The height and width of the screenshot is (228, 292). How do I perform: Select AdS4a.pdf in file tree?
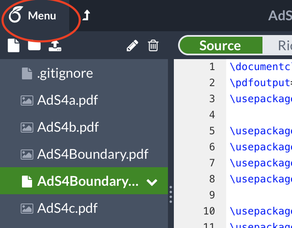(68, 100)
